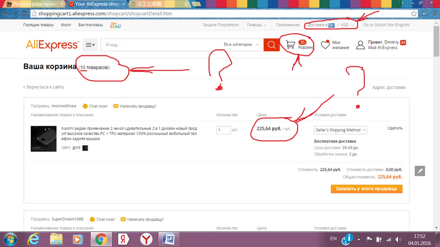Switch to the Your AliExpress shopping browser tab
The height and width of the screenshot is (247, 440).
click(96, 4)
